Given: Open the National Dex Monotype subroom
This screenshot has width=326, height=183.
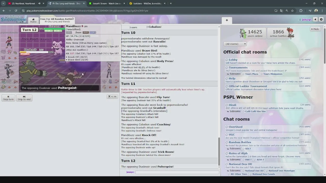Looking at the screenshot, I should [280, 171].
